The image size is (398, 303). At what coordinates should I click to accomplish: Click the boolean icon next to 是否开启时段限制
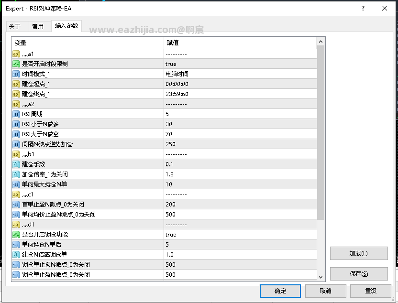pyautogui.click(x=16, y=64)
